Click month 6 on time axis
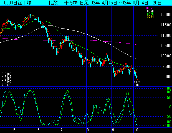Viewport: 172px width, 133px height. [38, 130]
